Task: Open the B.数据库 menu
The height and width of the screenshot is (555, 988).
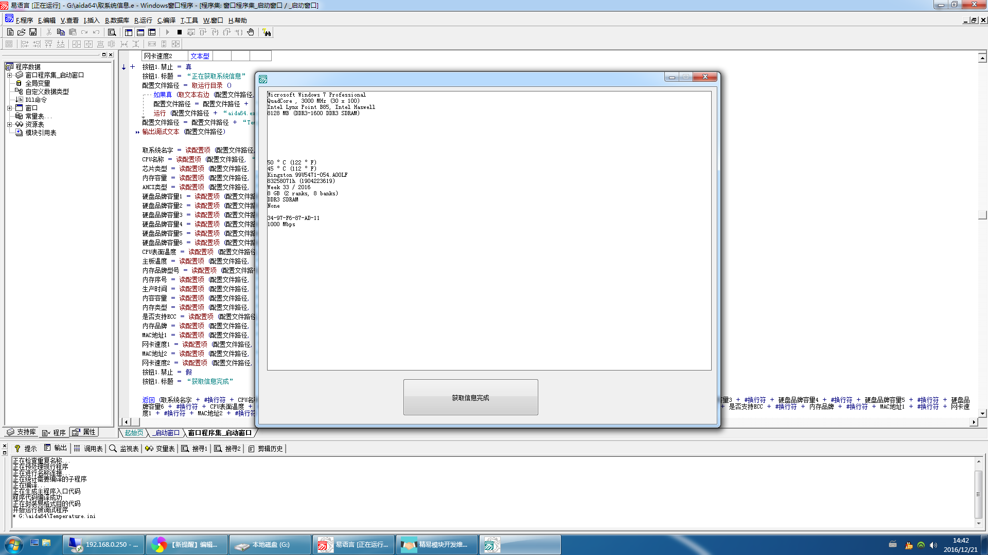Action: pos(117,20)
